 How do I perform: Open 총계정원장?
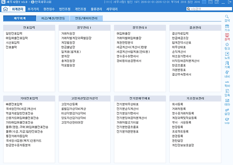pos(68,61)
